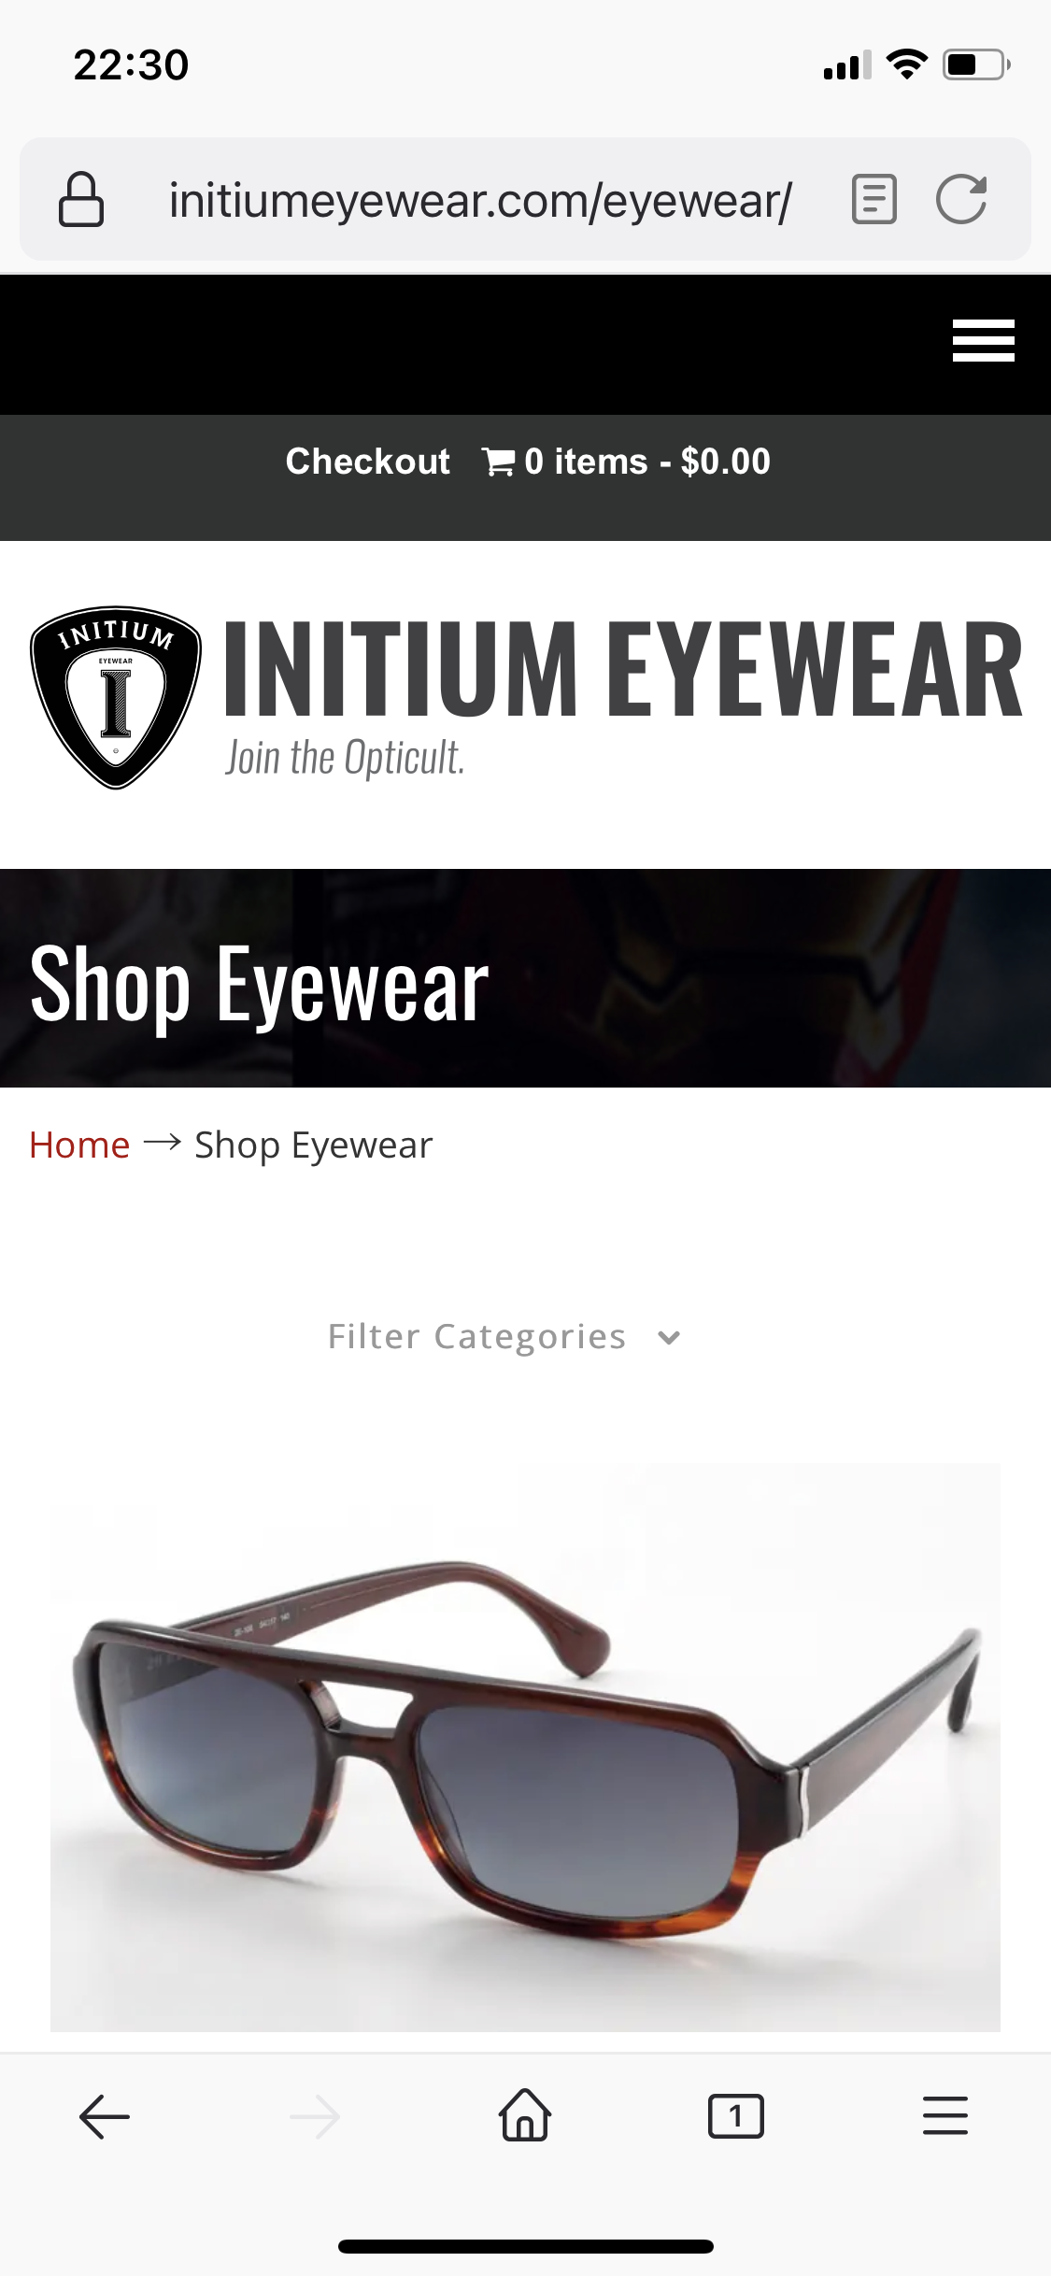Open the browser tabs counter
This screenshot has width=1051, height=2276.
click(x=735, y=2116)
